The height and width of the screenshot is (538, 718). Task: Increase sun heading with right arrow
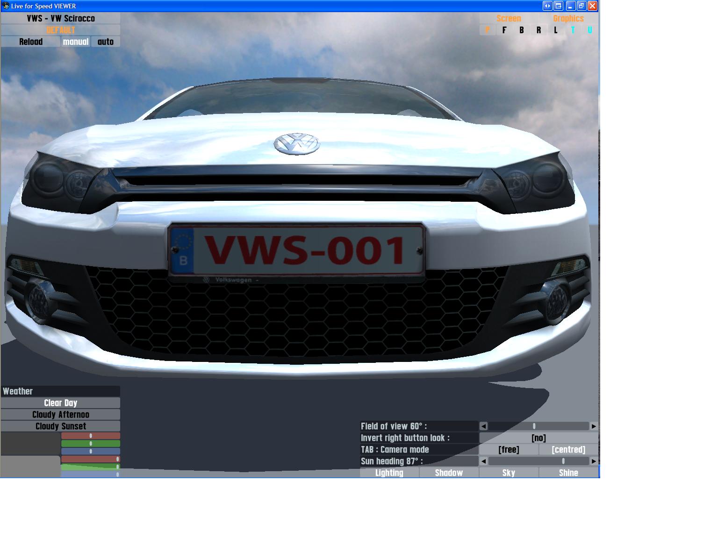[x=594, y=461]
